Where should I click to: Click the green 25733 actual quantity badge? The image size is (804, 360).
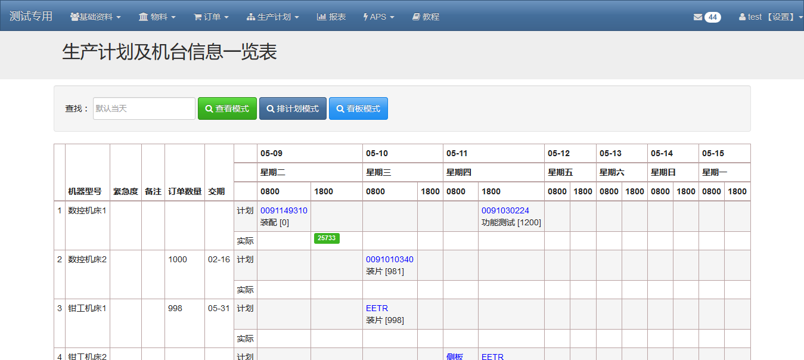327,238
